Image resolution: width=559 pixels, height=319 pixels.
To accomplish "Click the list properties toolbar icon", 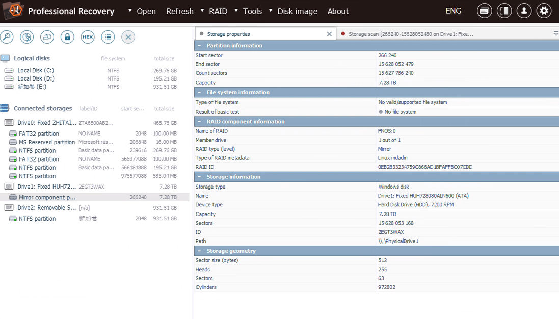I will 108,37.
